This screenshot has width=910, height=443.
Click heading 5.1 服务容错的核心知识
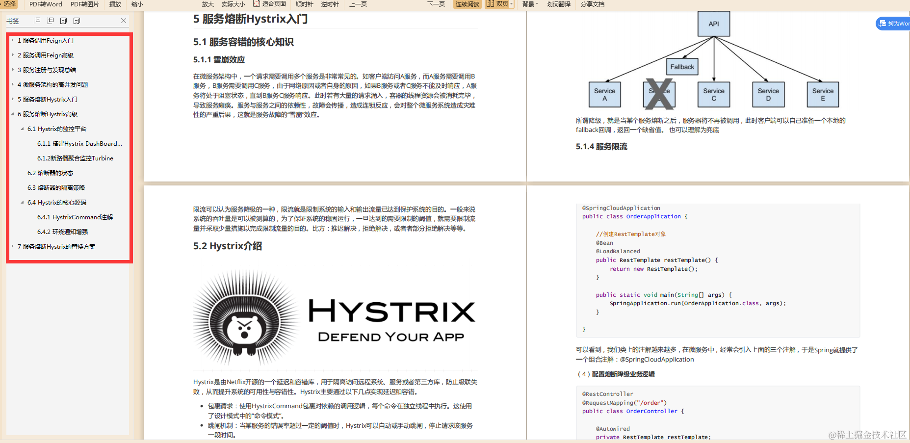(x=243, y=42)
